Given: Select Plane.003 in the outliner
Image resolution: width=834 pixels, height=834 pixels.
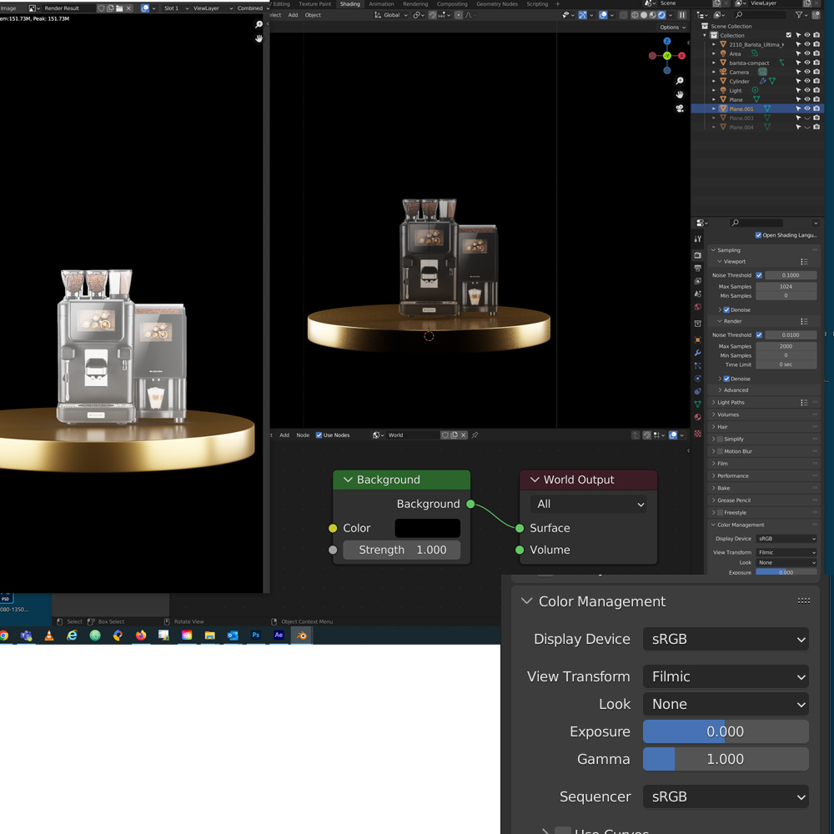Looking at the screenshot, I should point(741,118).
